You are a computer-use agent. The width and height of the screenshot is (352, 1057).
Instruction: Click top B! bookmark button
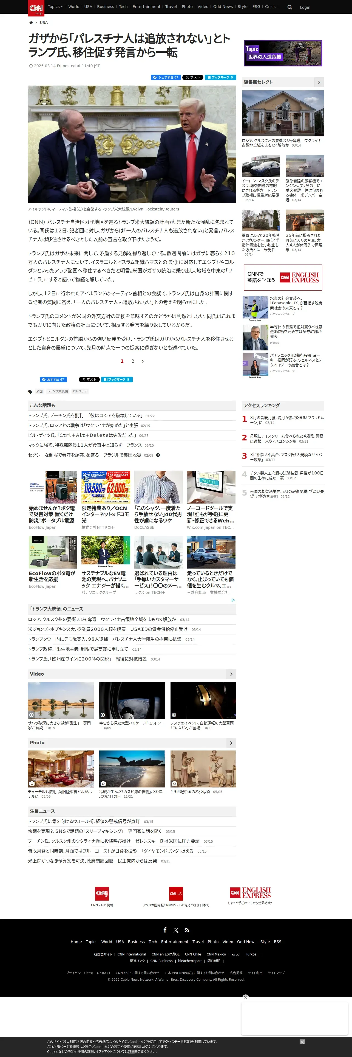[220, 77]
